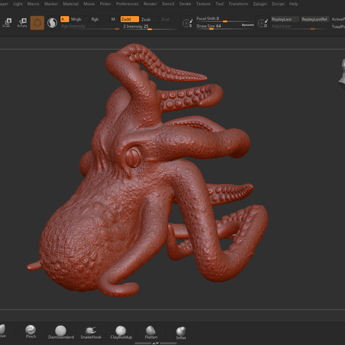
Task: Click the octopus model's eye
Action: coord(133,157)
